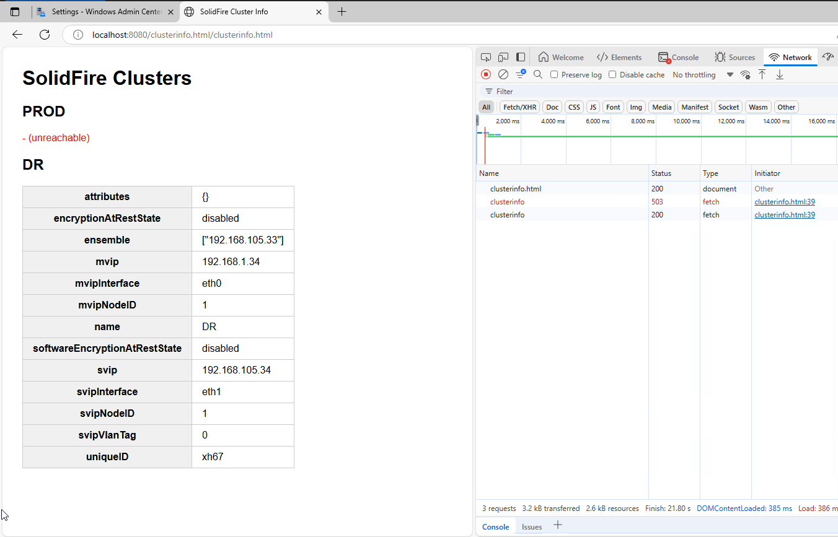The height and width of the screenshot is (537, 838).
Task: Reload the current page
Action: click(x=45, y=35)
